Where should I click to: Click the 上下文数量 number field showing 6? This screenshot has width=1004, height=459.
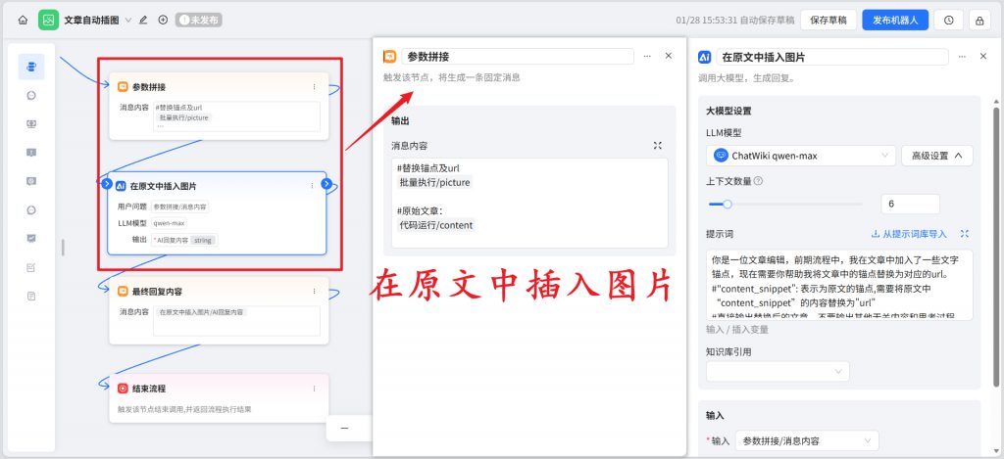click(910, 204)
